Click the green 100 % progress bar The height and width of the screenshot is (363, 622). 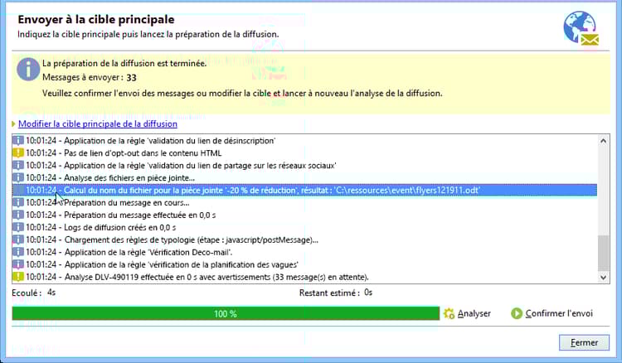(226, 313)
